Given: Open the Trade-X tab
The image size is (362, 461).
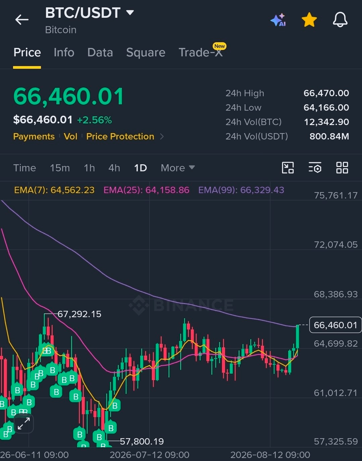Looking at the screenshot, I should [x=201, y=53].
